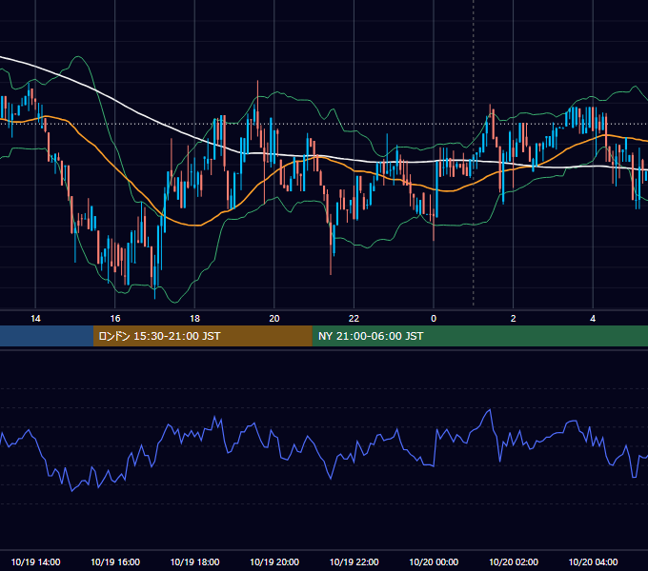648x571 pixels.
Task: Click the hour label 16 on chart axis
Action: tap(115, 319)
